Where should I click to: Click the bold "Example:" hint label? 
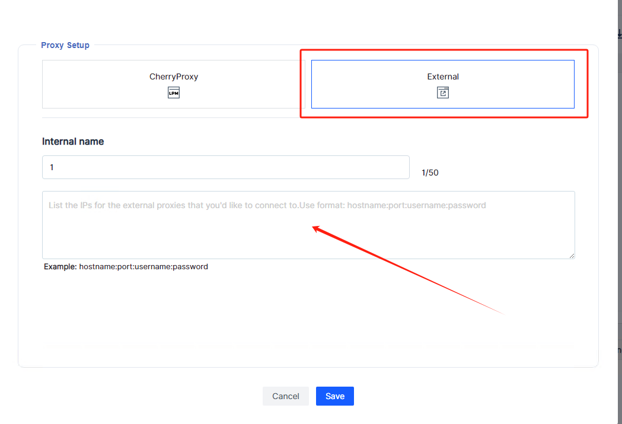point(60,267)
